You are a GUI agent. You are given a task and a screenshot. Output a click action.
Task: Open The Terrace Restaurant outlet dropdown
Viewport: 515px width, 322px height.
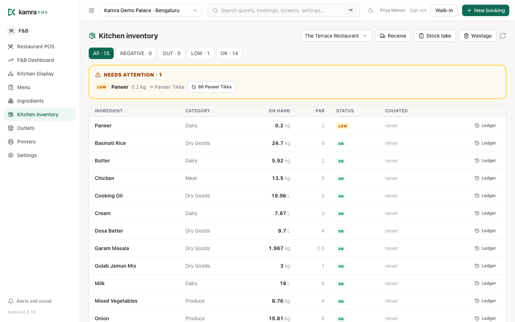click(336, 36)
